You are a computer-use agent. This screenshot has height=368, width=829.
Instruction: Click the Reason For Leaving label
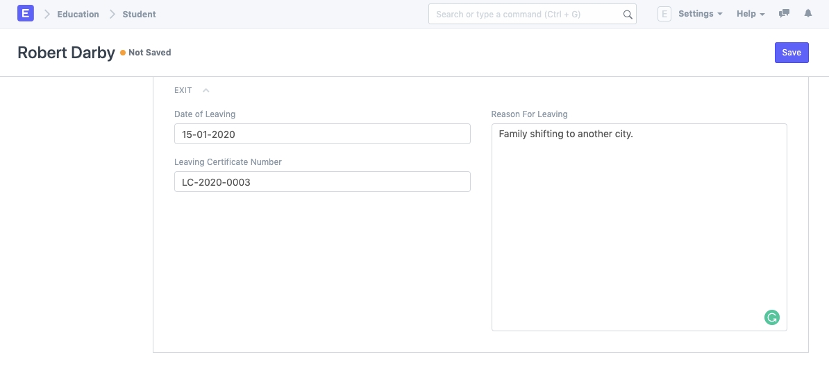(529, 114)
